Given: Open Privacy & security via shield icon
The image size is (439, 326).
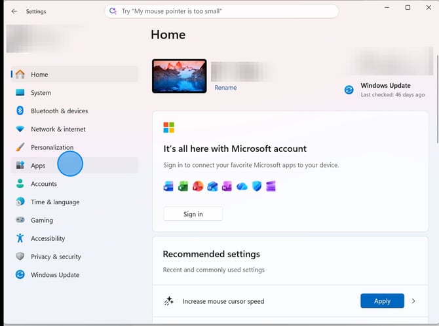Looking at the screenshot, I should pos(20,257).
